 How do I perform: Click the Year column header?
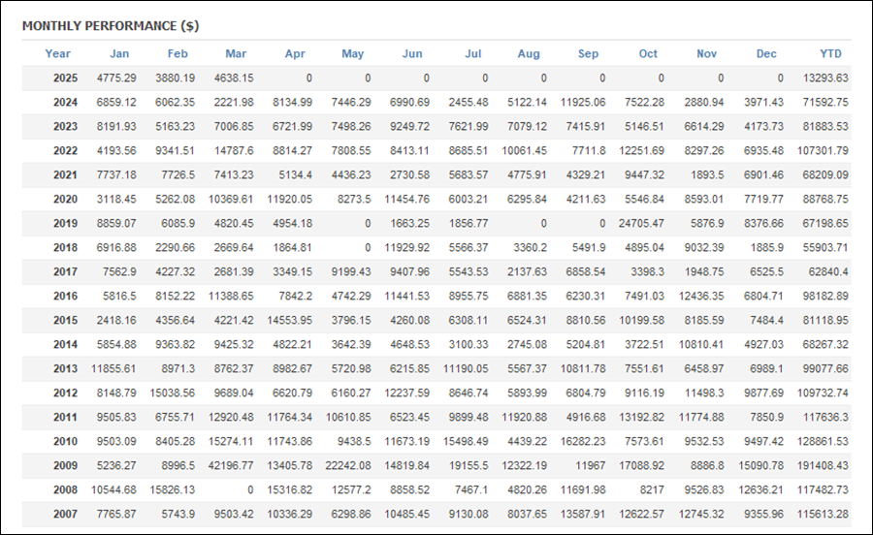tap(57, 53)
